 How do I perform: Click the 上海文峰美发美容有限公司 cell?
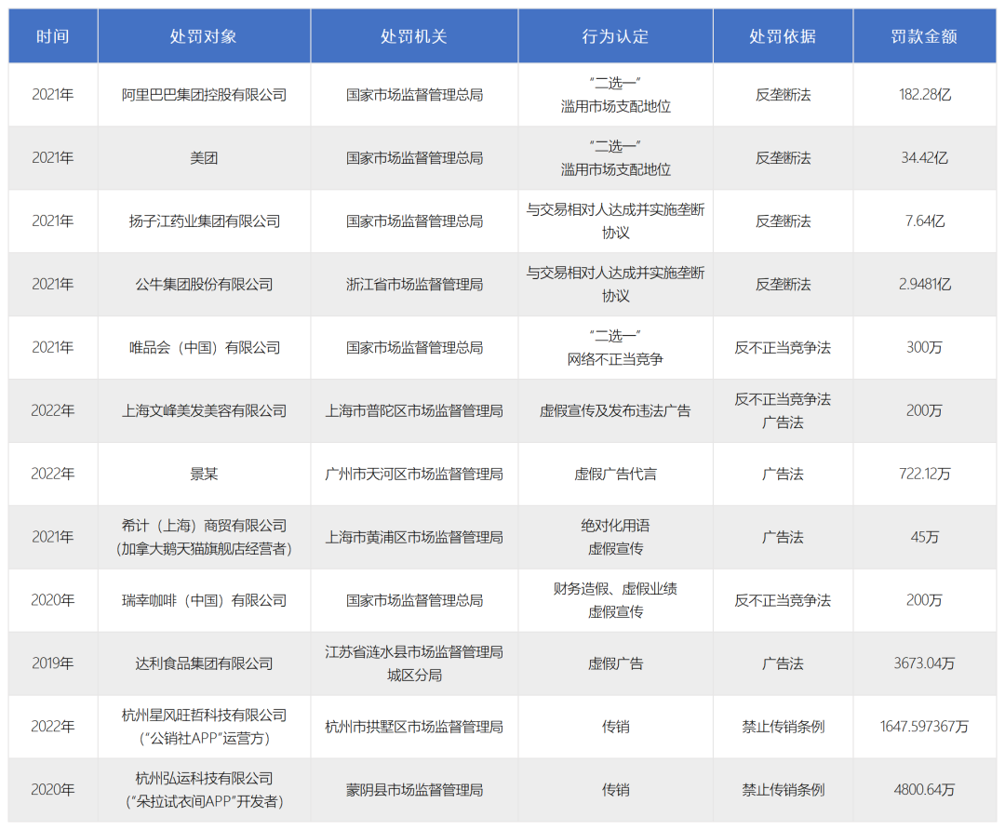(x=204, y=411)
